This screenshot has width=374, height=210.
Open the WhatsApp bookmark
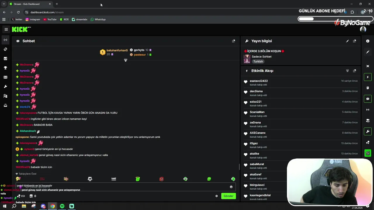tap(98, 20)
